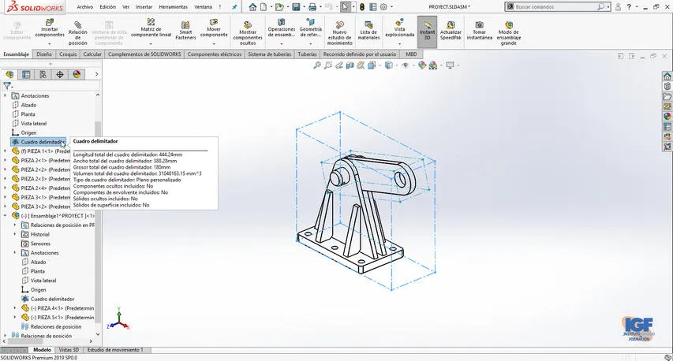This screenshot has width=673, height=361.
Task: Show more manager tabs chevron
Action: (x=96, y=74)
